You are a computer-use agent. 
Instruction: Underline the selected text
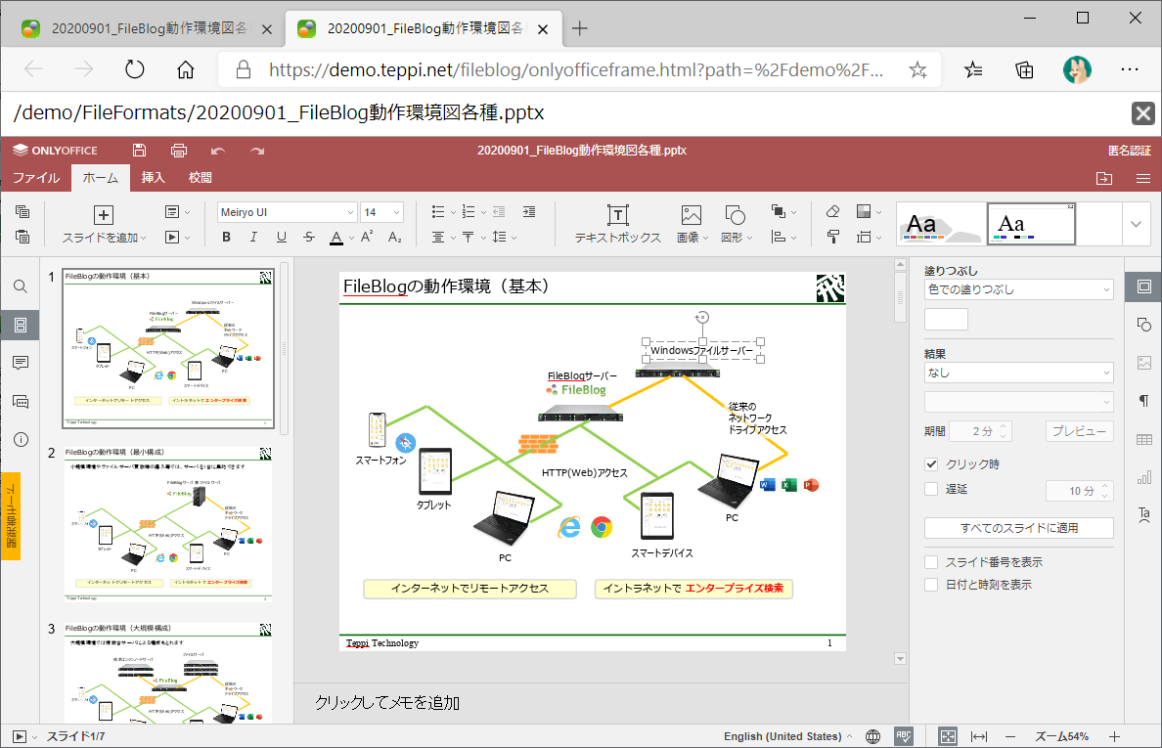click(282, 237)
